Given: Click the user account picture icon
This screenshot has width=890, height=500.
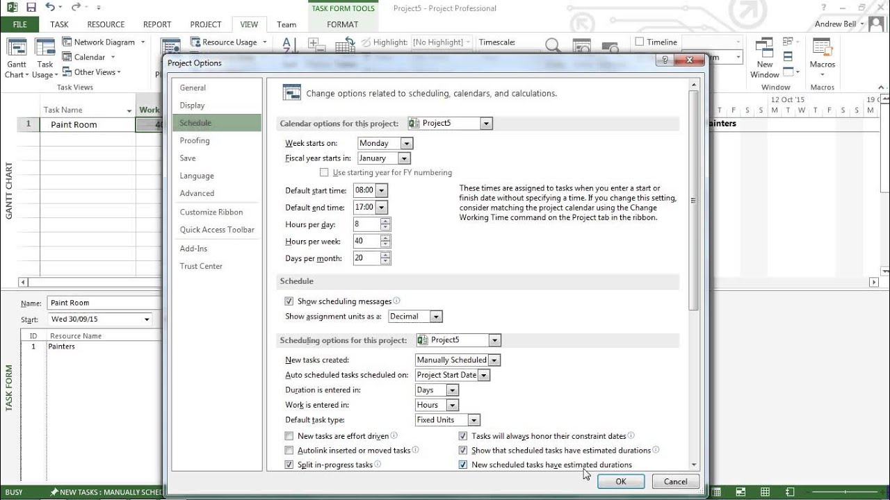Looking at the screenshot, I should [875, 24].
